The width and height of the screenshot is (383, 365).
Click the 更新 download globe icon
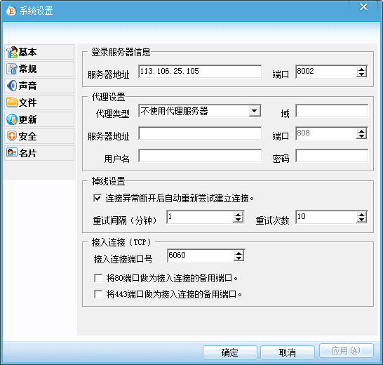pos(12,119)
